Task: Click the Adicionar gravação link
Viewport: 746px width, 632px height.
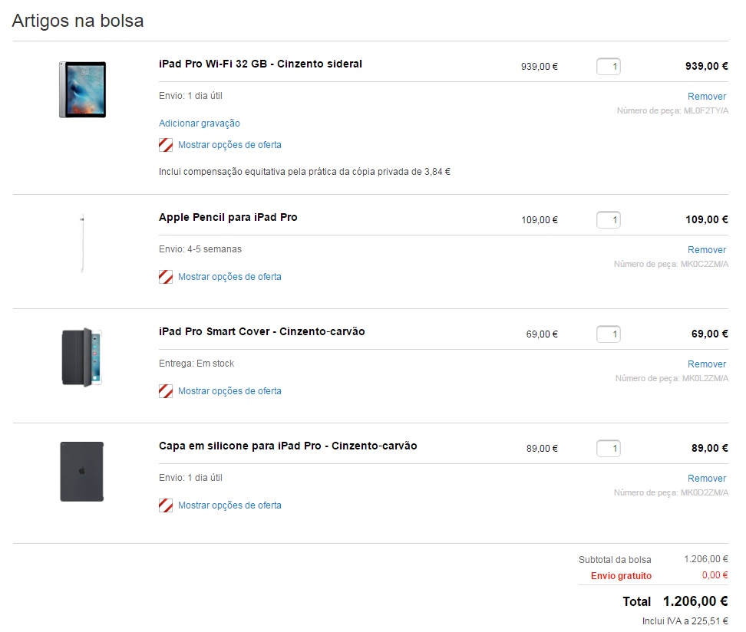Action: [x=200, y=123]
